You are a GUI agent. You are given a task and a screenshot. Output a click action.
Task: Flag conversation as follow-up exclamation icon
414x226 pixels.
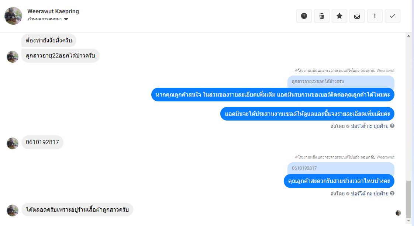pyautogui.click(x=375, y=16)
